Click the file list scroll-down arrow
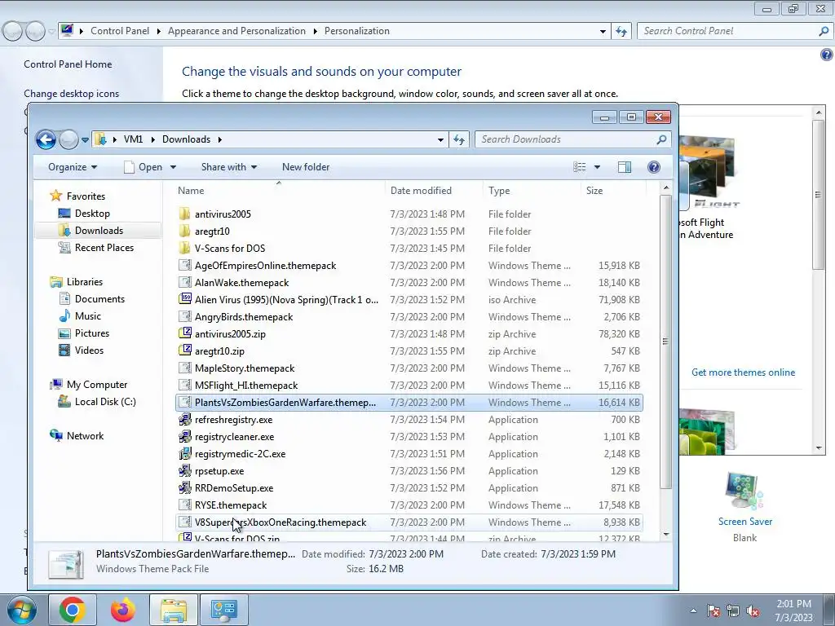This screenshot has width=835, height=626. pyautogui.click(x=665, y=534)
